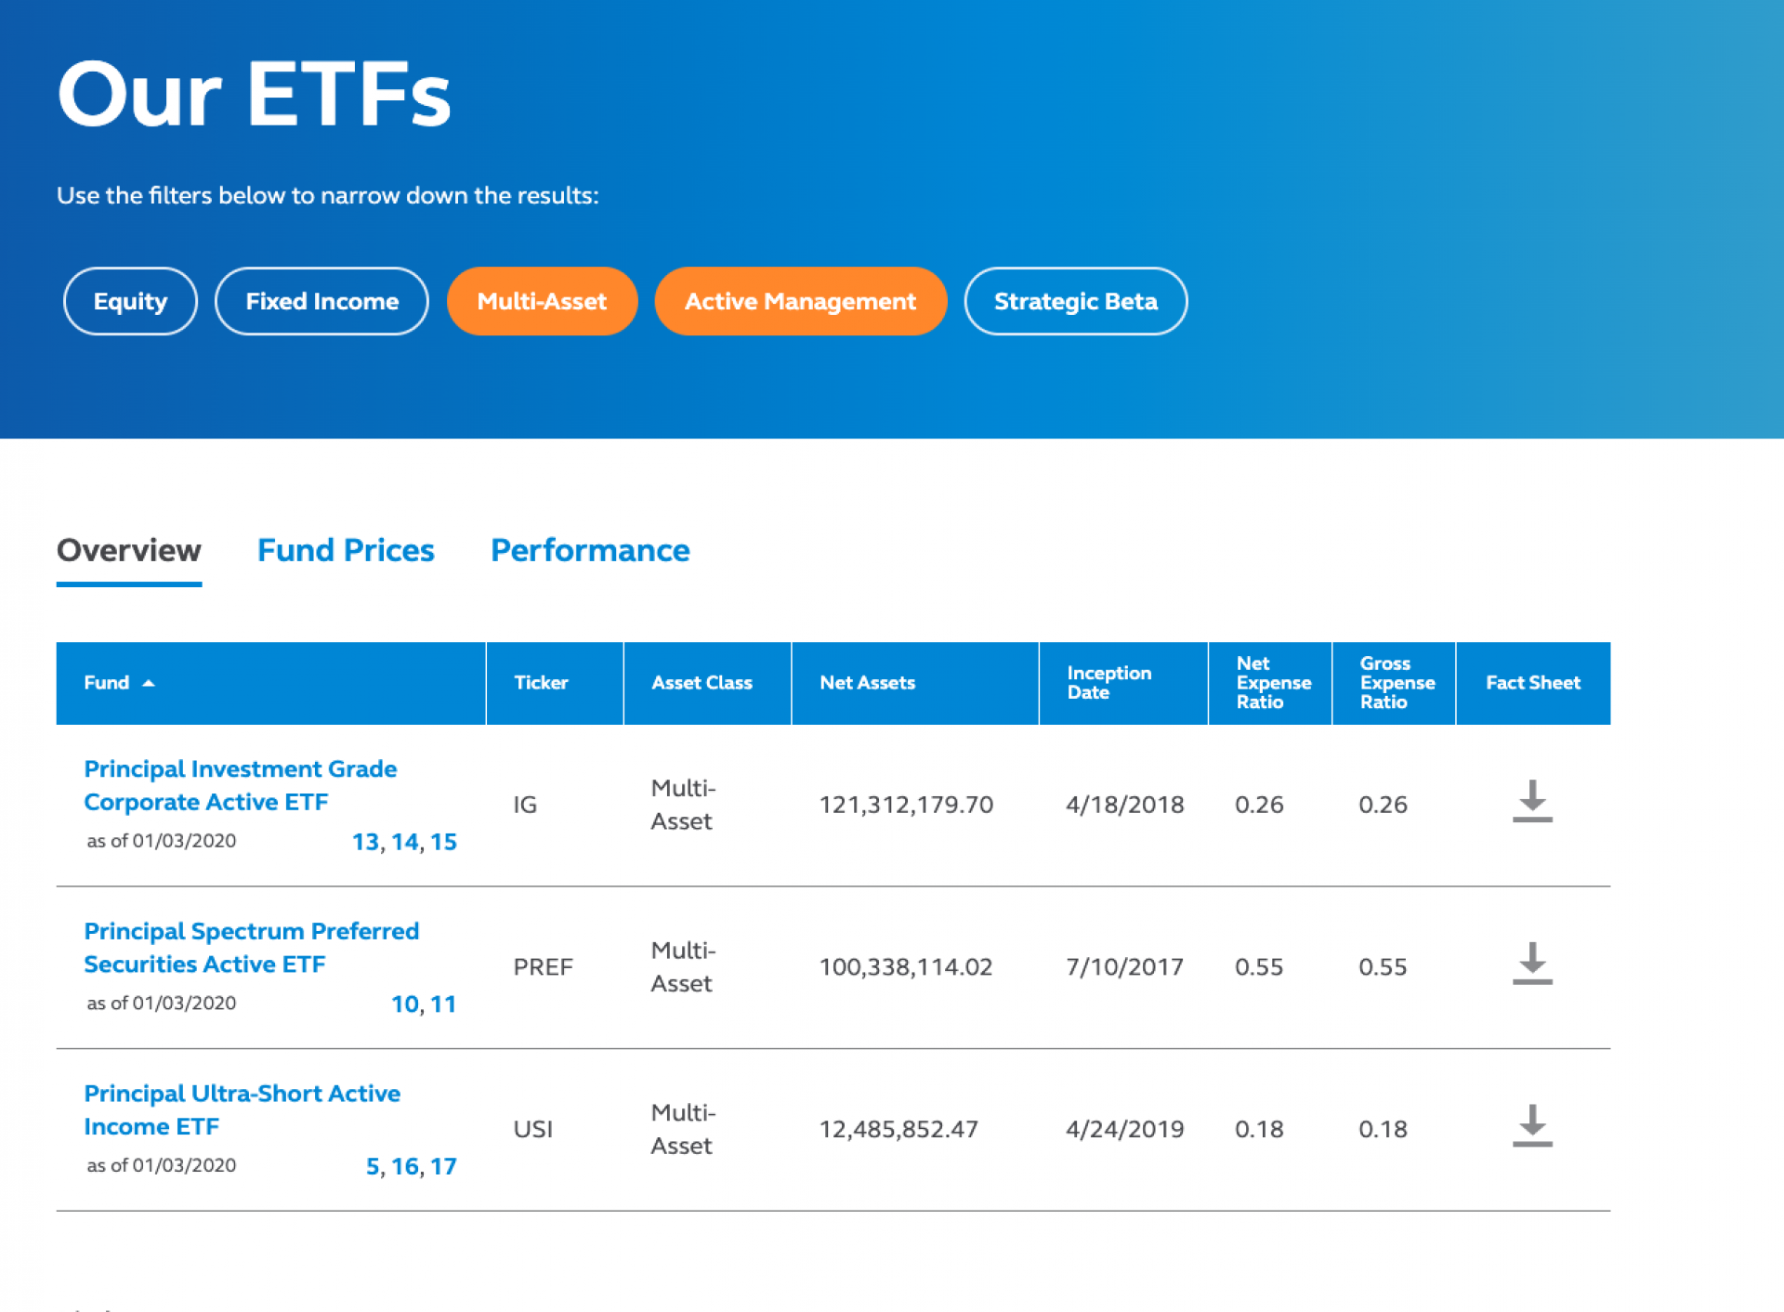1784x1312 pixels.
Task: Click the Fund column sort arrow
Action: click(148, 683)
